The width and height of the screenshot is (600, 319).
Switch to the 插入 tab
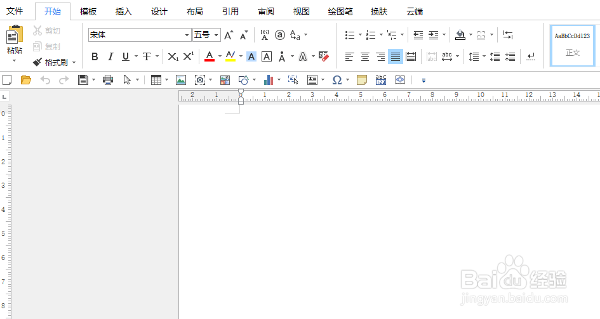pos(124,11)
